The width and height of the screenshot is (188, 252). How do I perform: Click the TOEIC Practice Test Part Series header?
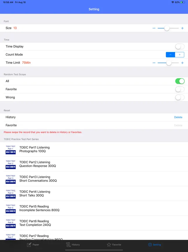tap(21, 139)
